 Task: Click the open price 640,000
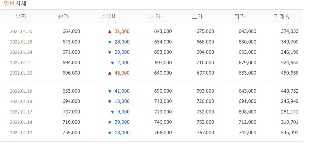tap(163, 73)
